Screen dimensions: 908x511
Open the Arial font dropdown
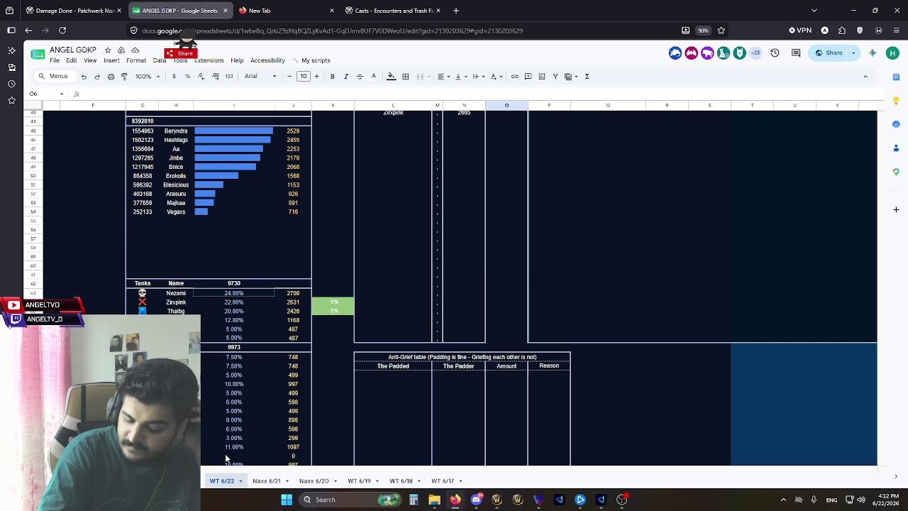[260, 77]
